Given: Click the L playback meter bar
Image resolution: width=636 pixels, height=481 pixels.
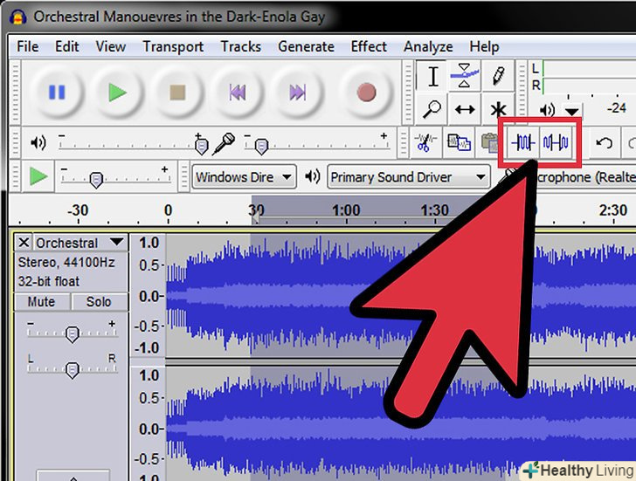Looking at the screenshot, I should click(x=589, y=68).
